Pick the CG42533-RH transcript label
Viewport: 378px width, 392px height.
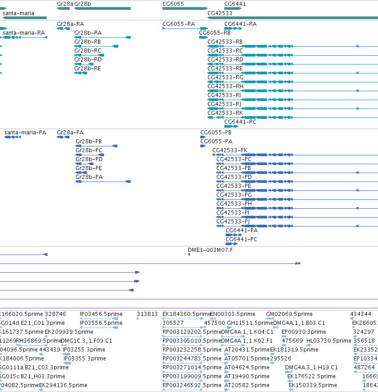point(225,86)
